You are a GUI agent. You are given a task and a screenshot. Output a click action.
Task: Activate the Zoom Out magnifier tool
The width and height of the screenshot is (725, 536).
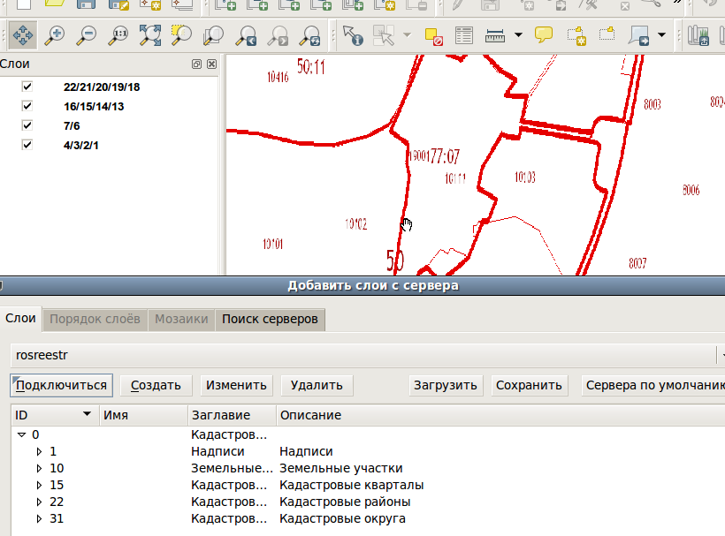tap(87, 36)
